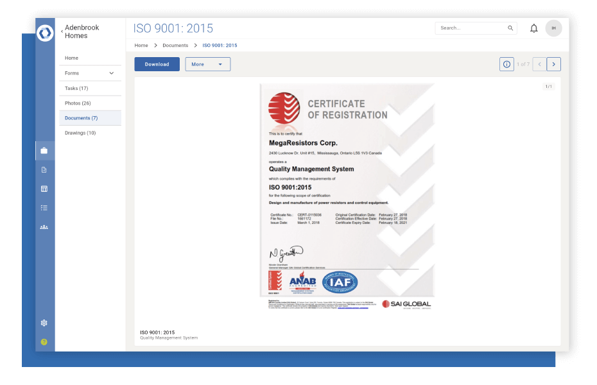Click the Documents breadcrumb link
The image size is (597, 385).
(x=175, y=46)
